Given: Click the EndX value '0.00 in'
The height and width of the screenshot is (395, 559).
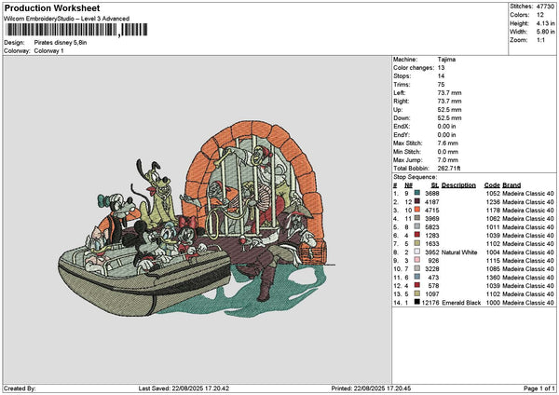Looking at the screenshot, I should point(446,126).
